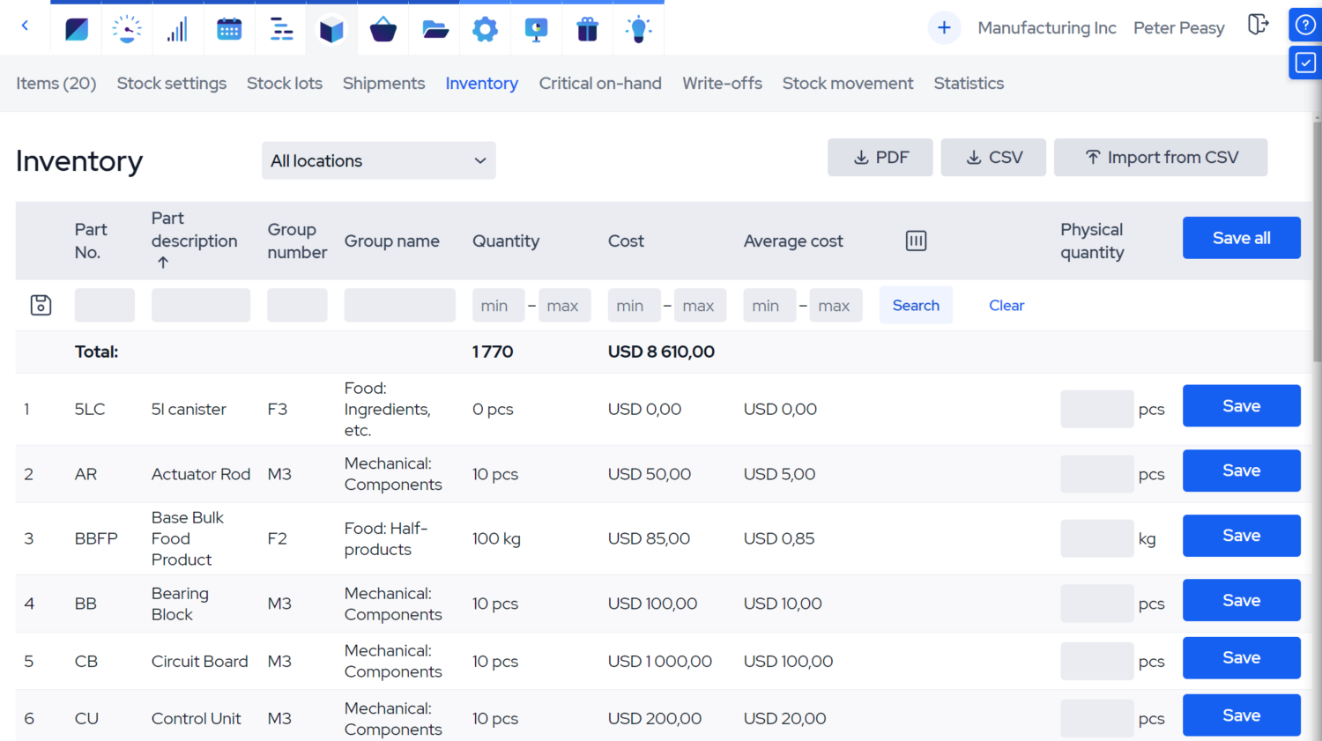Click the Save all button

pyautogui.click(x=1241, y=237)
